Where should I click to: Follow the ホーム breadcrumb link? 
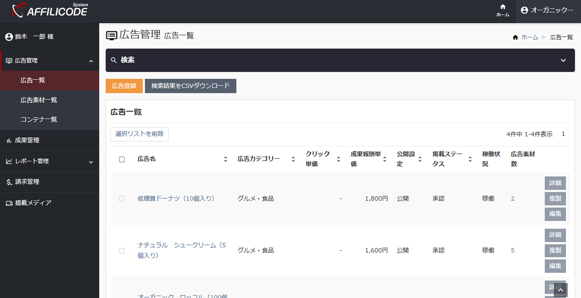tap(530, 37)
